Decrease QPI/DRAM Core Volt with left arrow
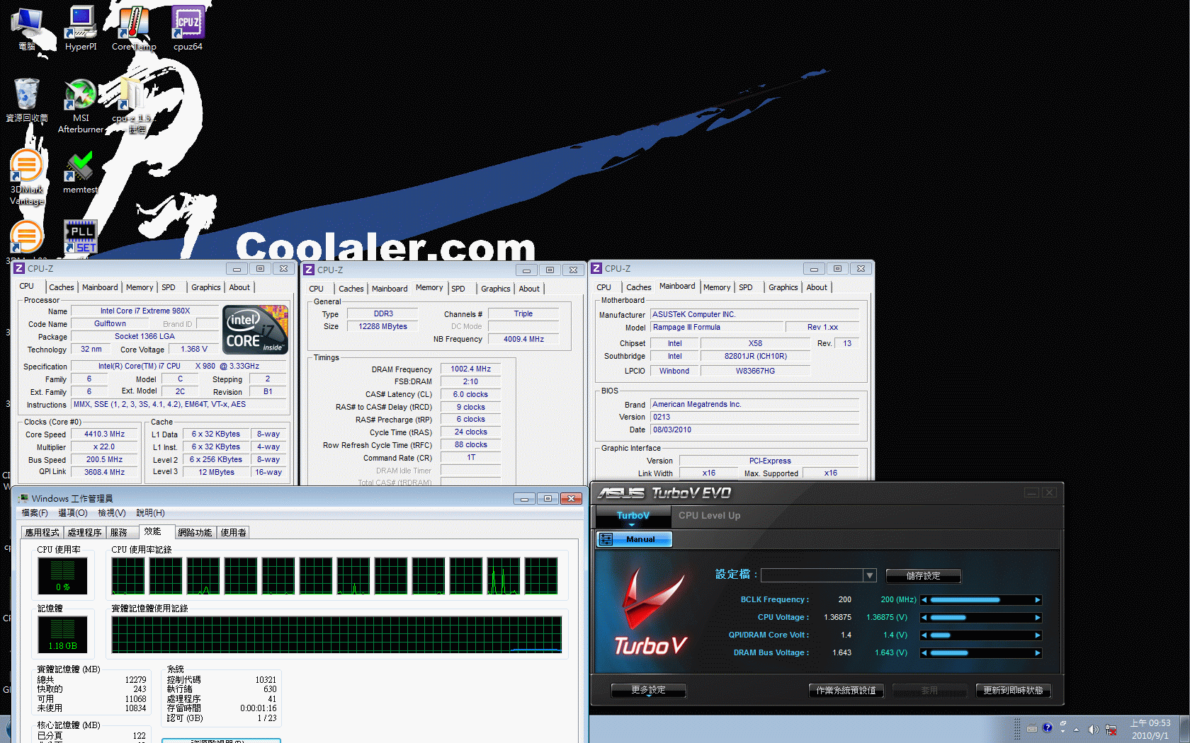 [x=924, y=635]
